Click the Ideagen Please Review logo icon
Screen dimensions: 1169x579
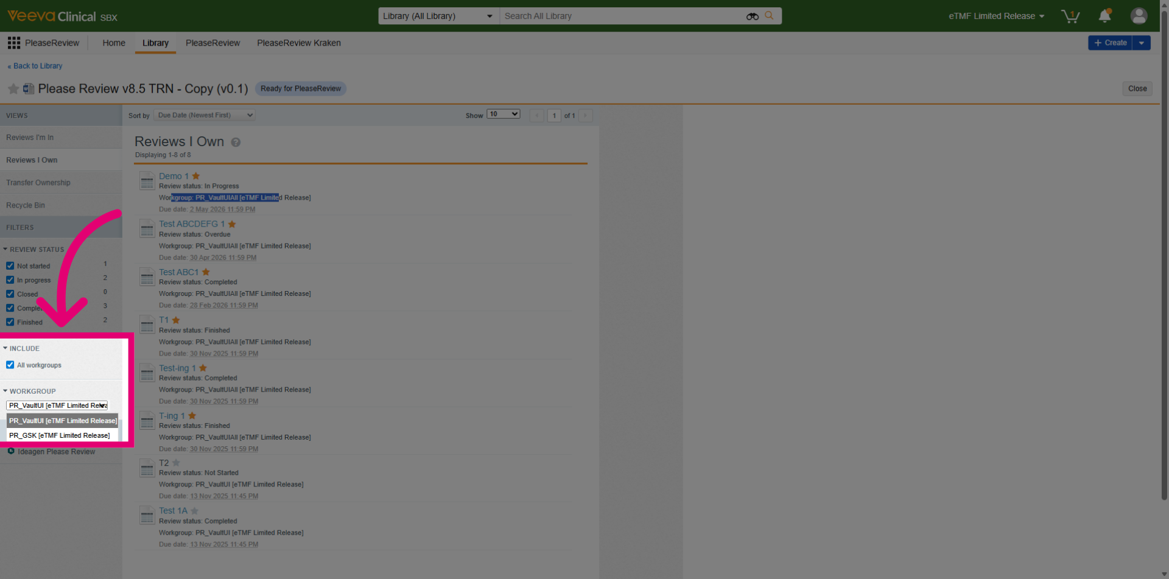[11, 451]
